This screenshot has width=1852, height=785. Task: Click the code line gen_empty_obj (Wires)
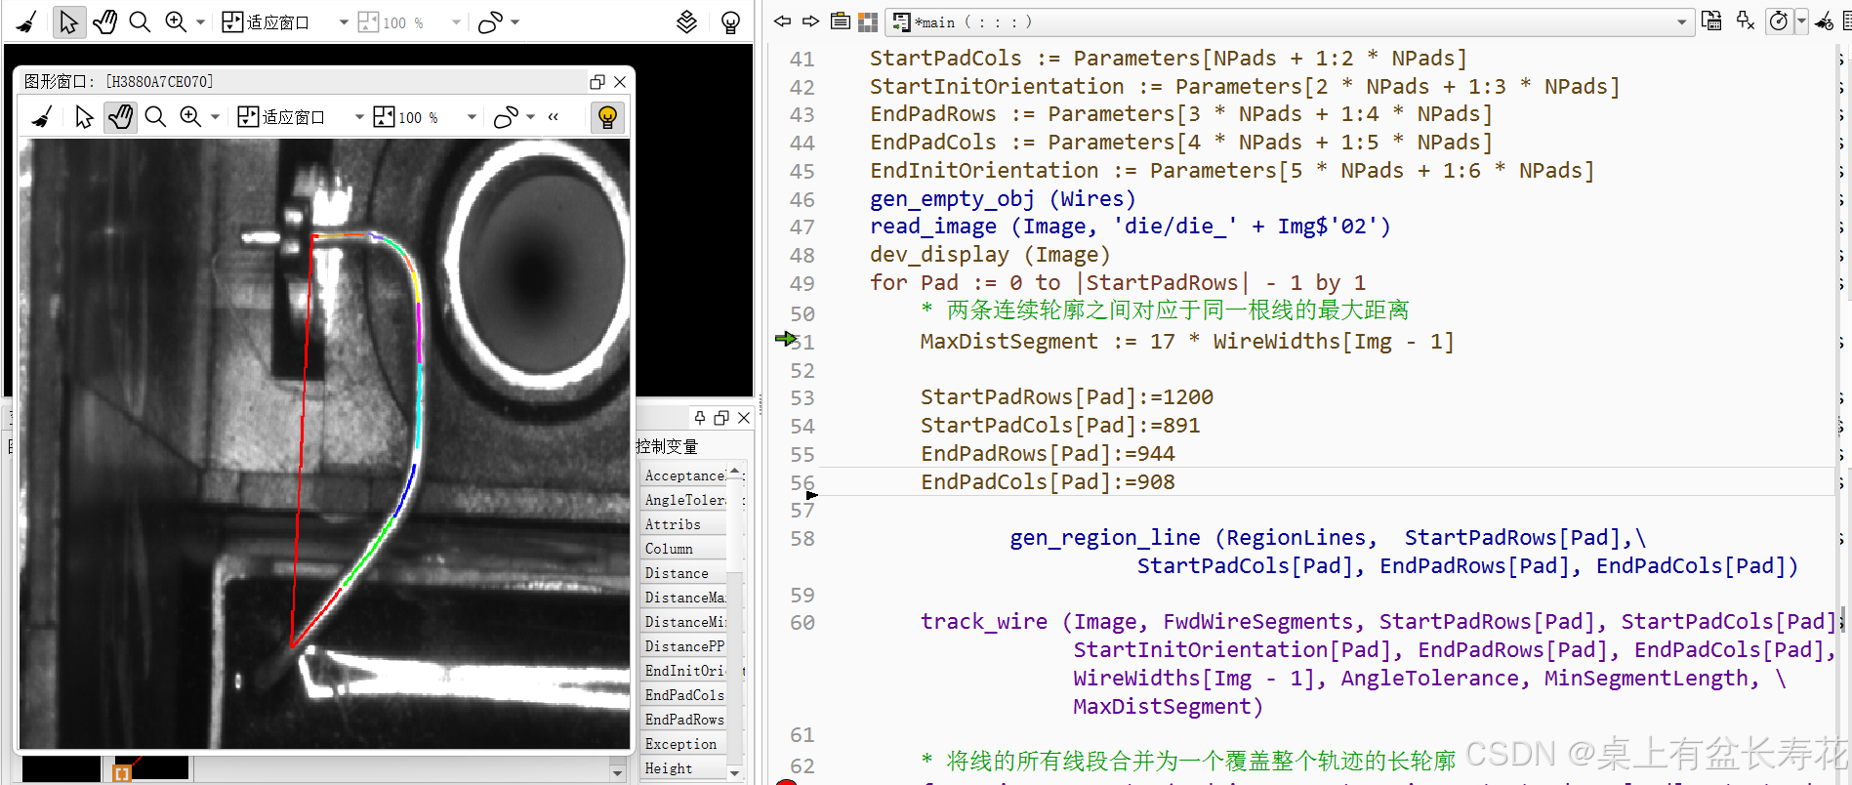[1003, 199]
